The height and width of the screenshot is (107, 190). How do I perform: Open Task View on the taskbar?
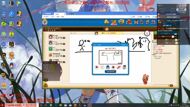[x=46, y=105]
